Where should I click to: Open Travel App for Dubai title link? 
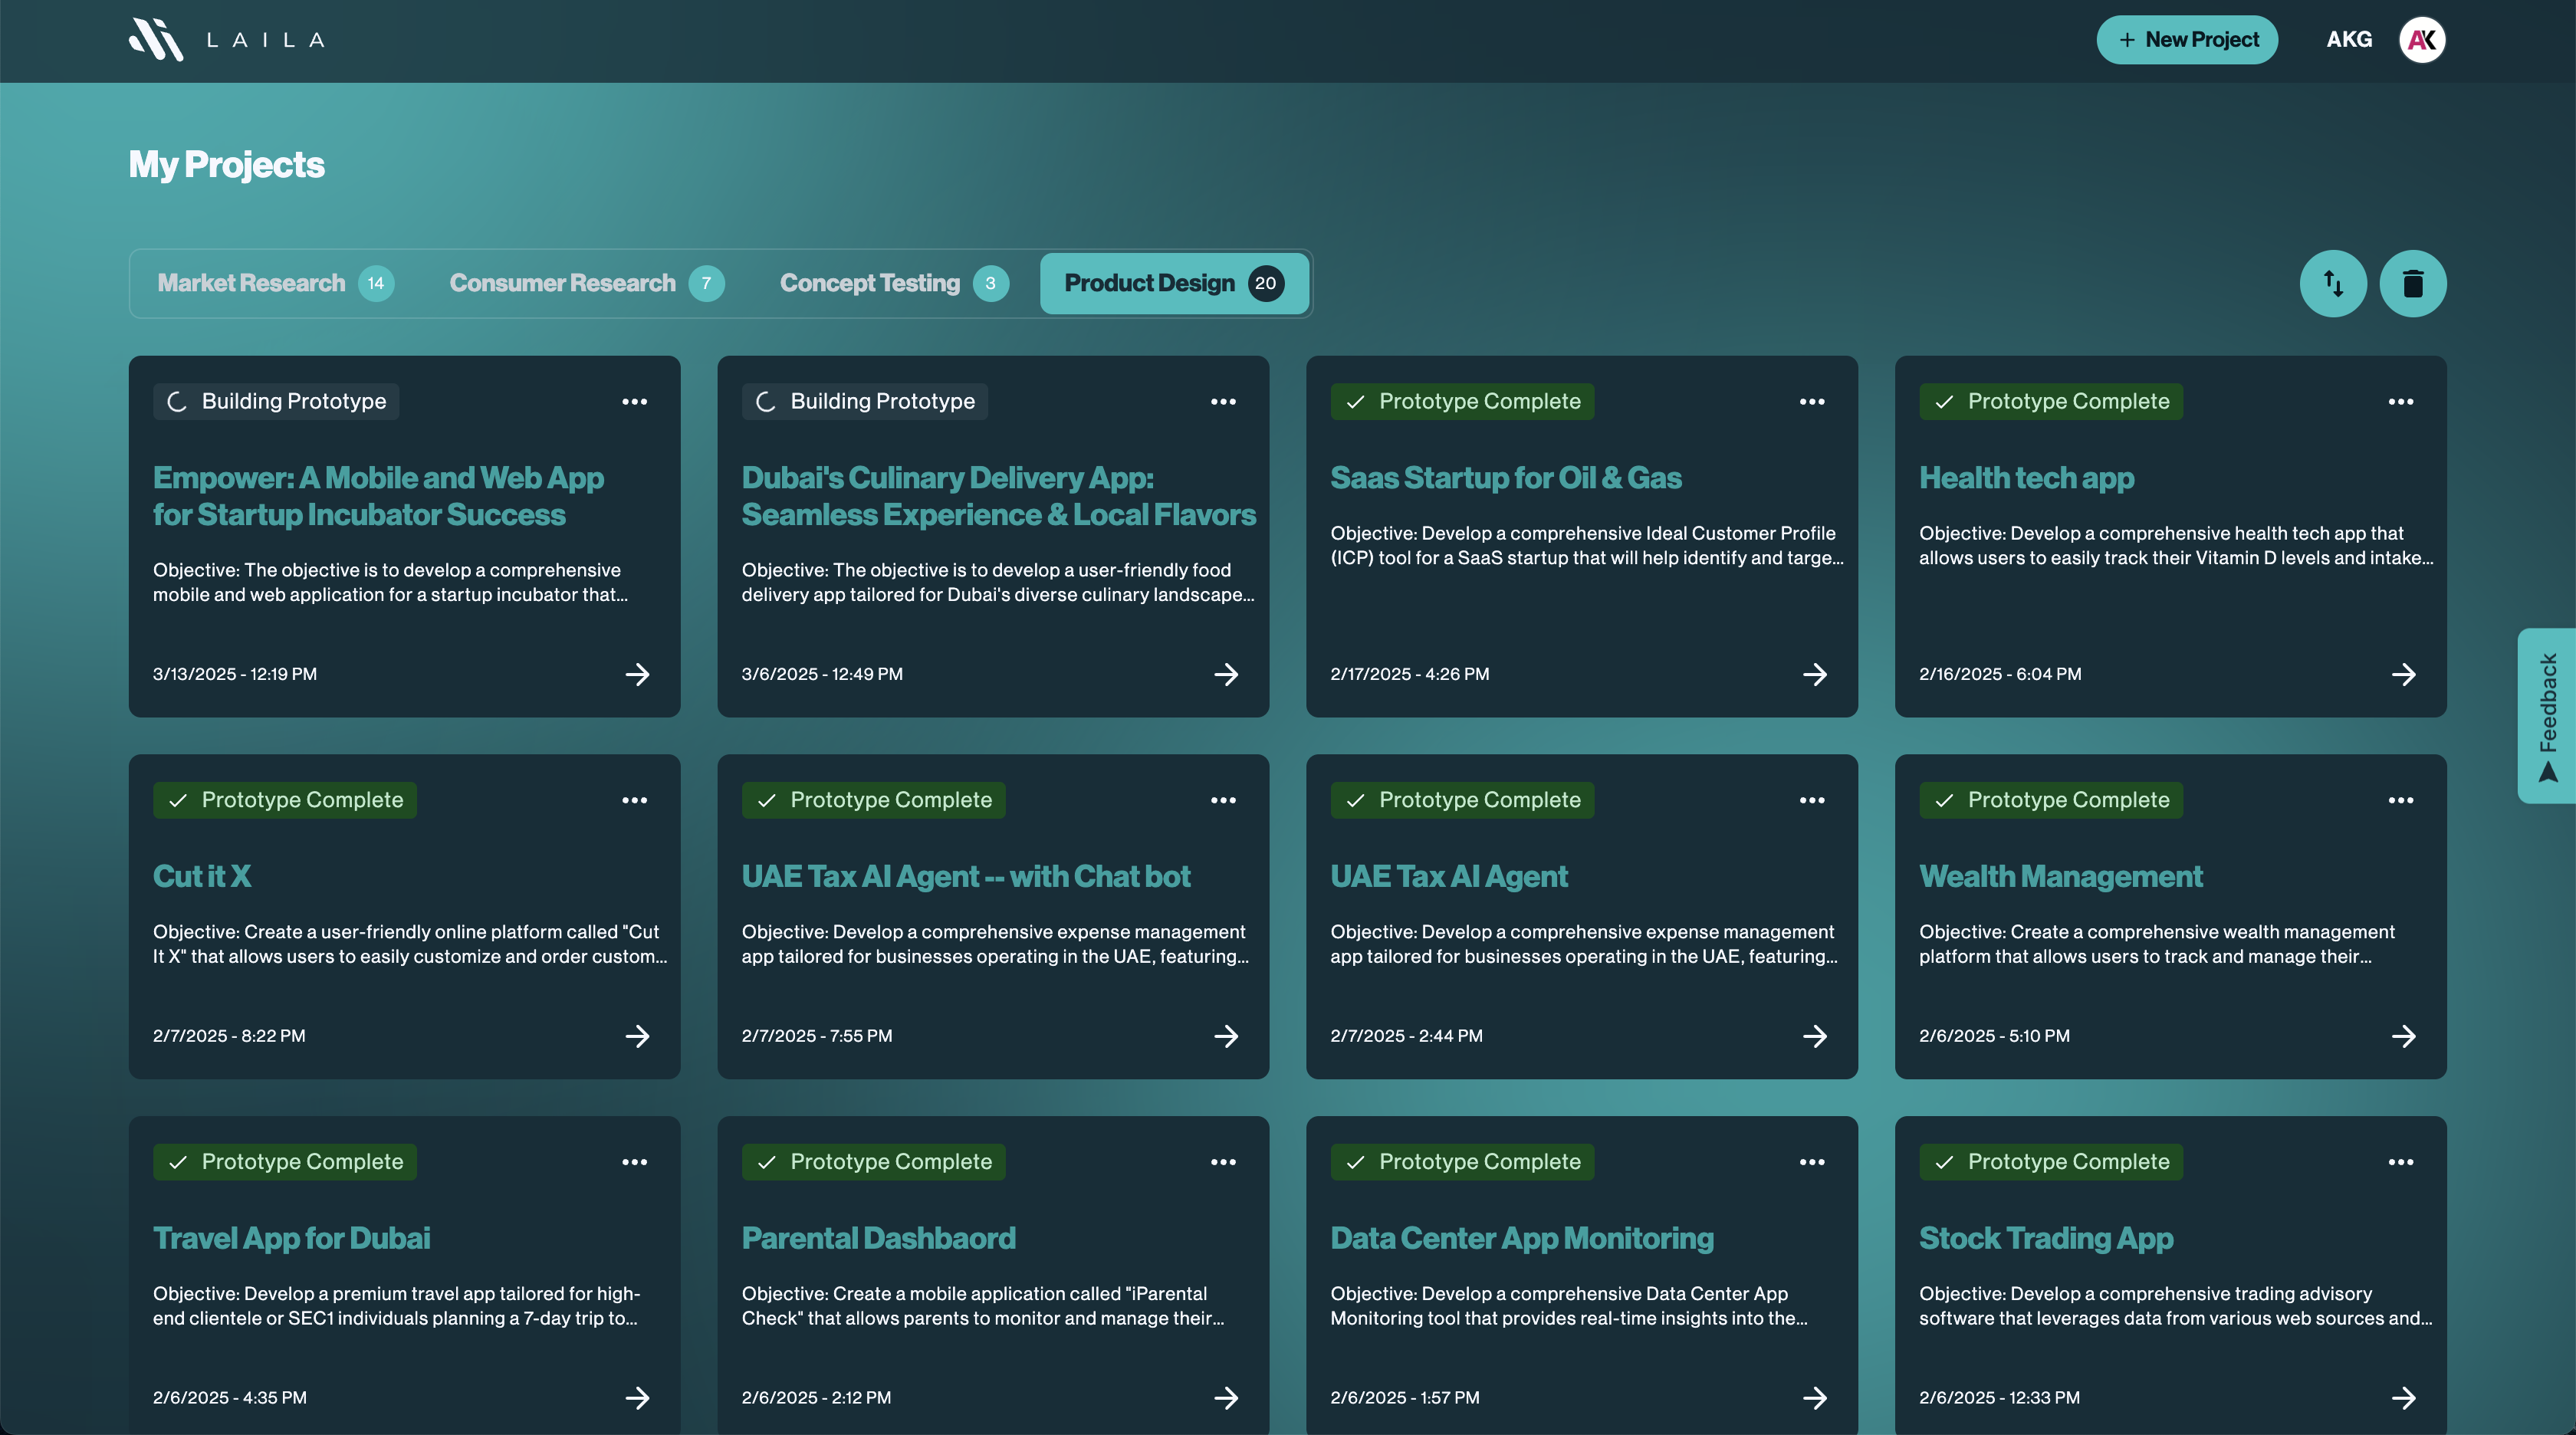click(x=291, y=1238)
